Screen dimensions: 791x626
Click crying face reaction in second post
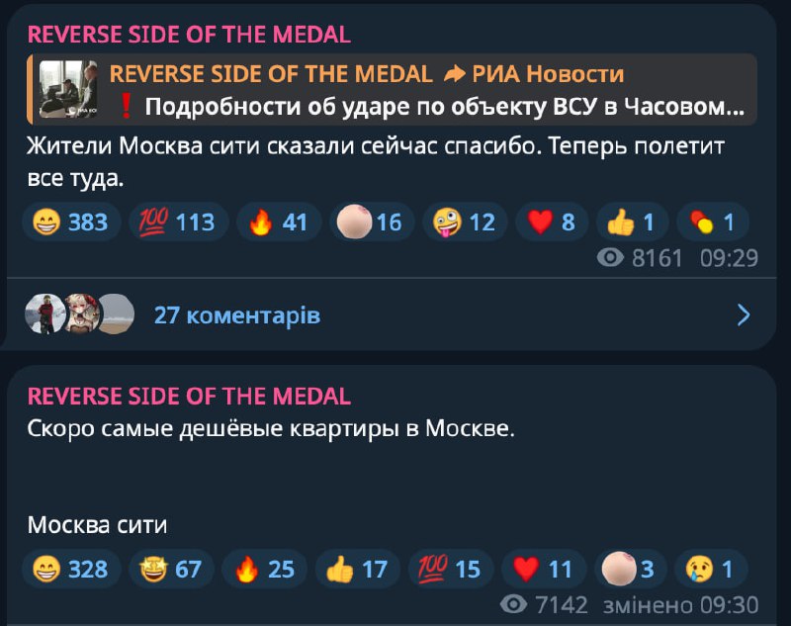click(712, 569)
